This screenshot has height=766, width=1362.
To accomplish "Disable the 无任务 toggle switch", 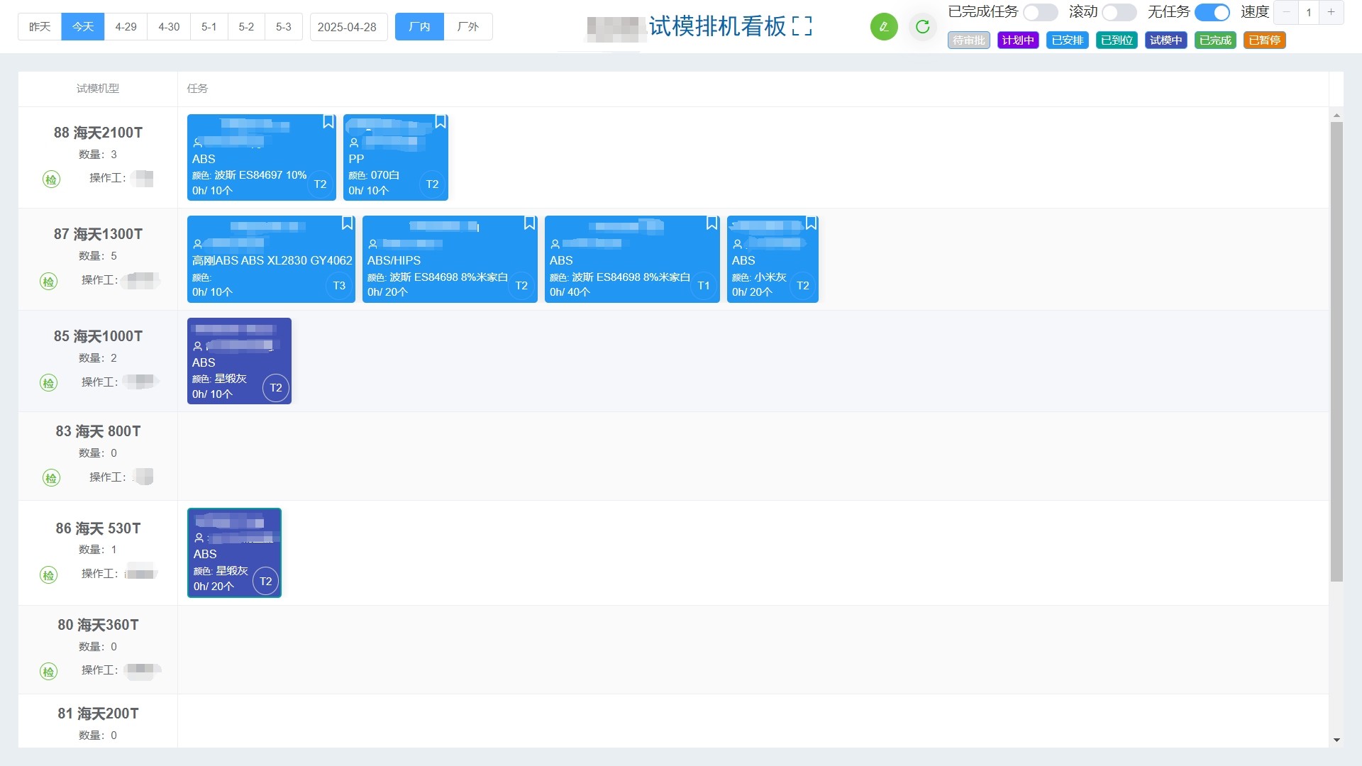I will 1212,13.
